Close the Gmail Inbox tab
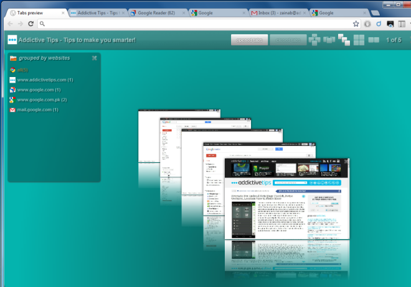Screen dimensions: 411x287 coord(305,13)
